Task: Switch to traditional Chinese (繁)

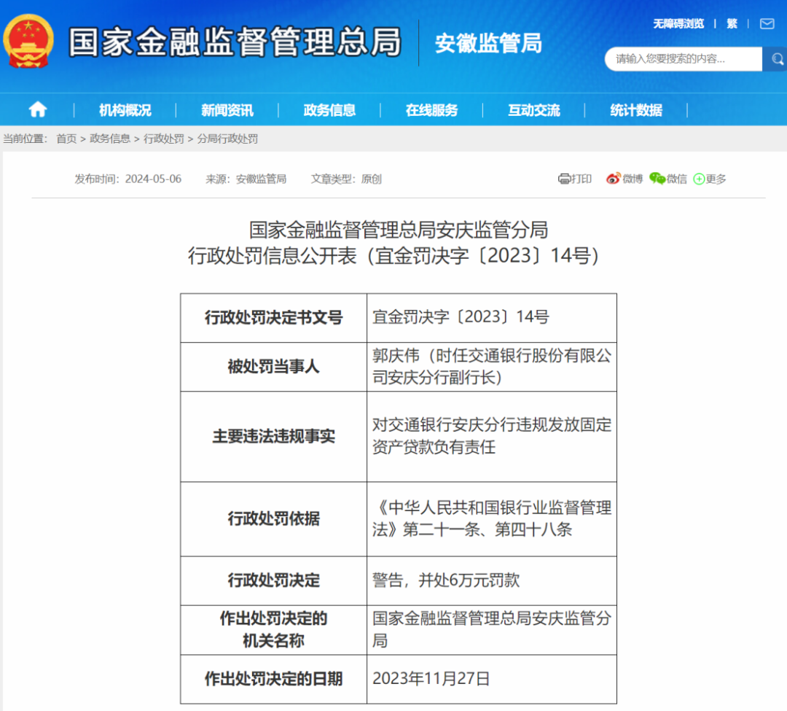Action: 732,24
